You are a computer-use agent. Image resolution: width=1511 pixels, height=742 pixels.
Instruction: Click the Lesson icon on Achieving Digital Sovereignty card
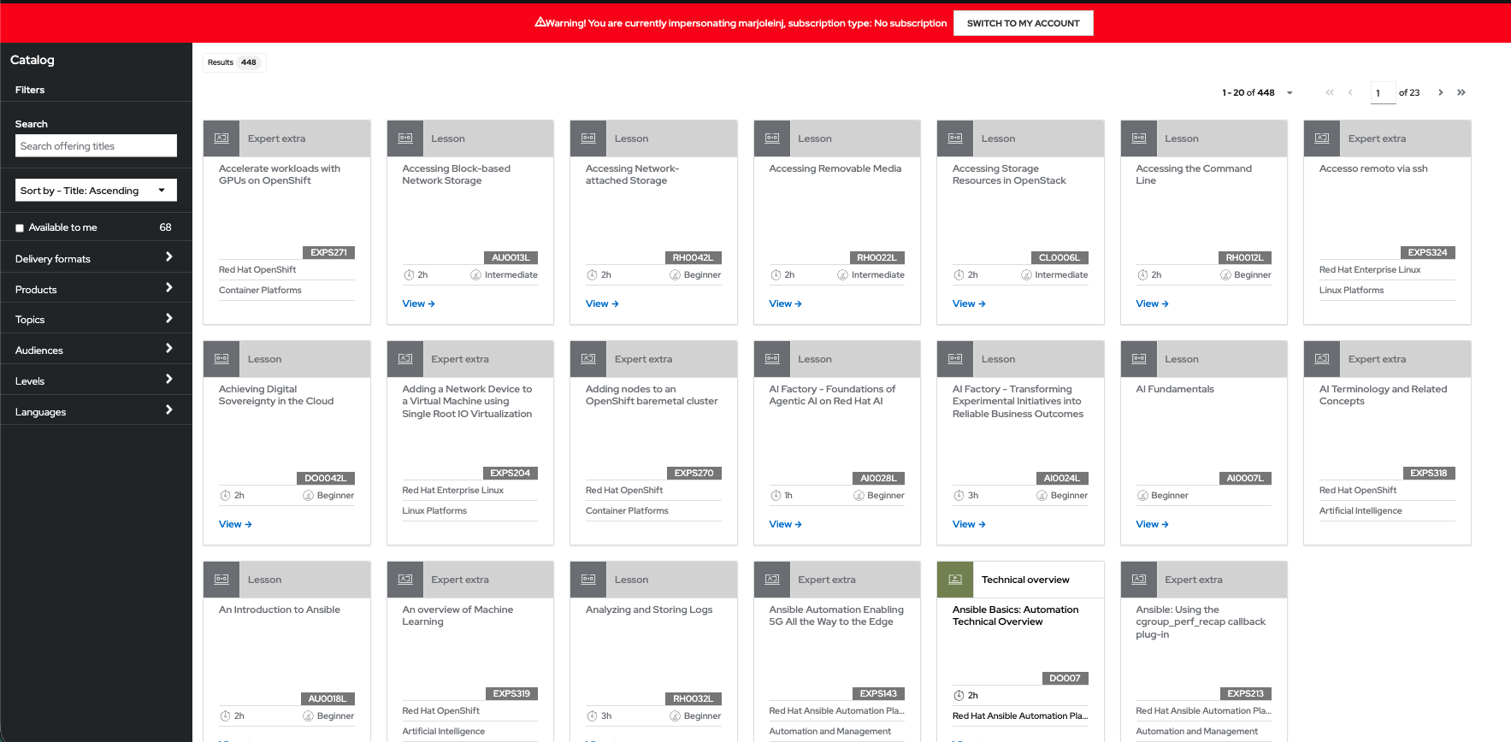click(221, 359)
